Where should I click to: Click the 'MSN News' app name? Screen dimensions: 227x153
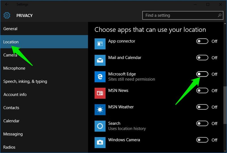(118, 91)
